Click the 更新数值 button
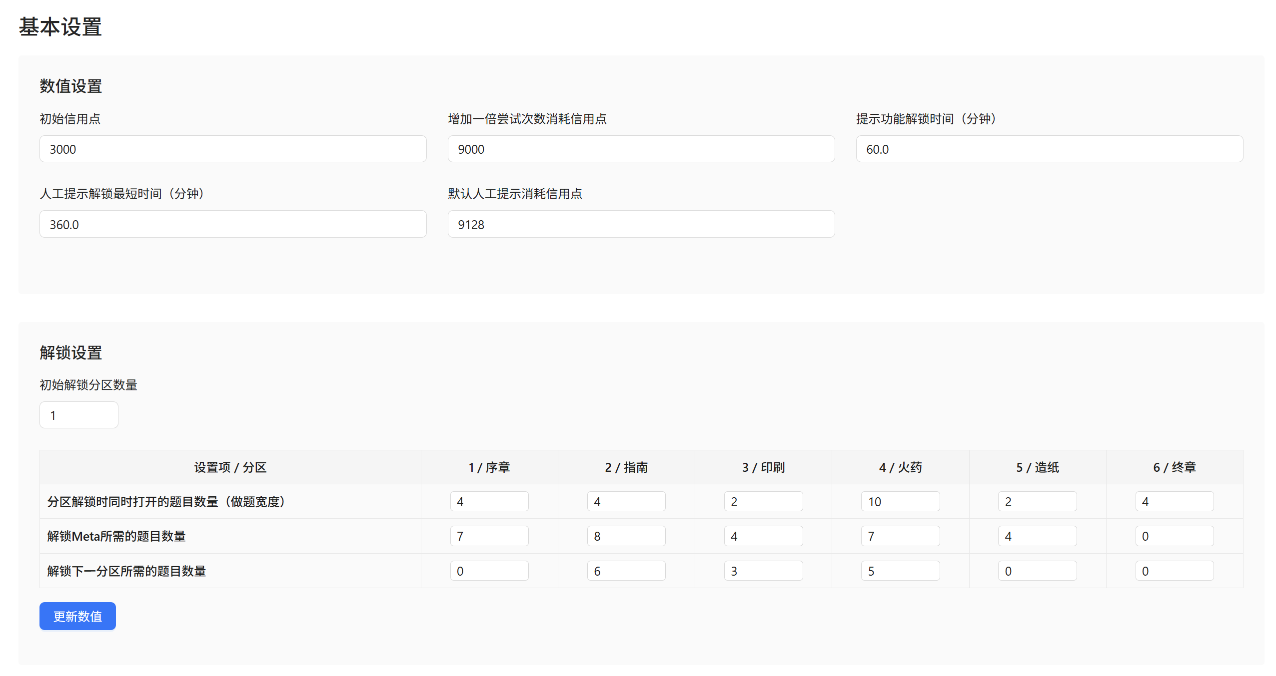The image size is (1276, 676). pos(77,616)
